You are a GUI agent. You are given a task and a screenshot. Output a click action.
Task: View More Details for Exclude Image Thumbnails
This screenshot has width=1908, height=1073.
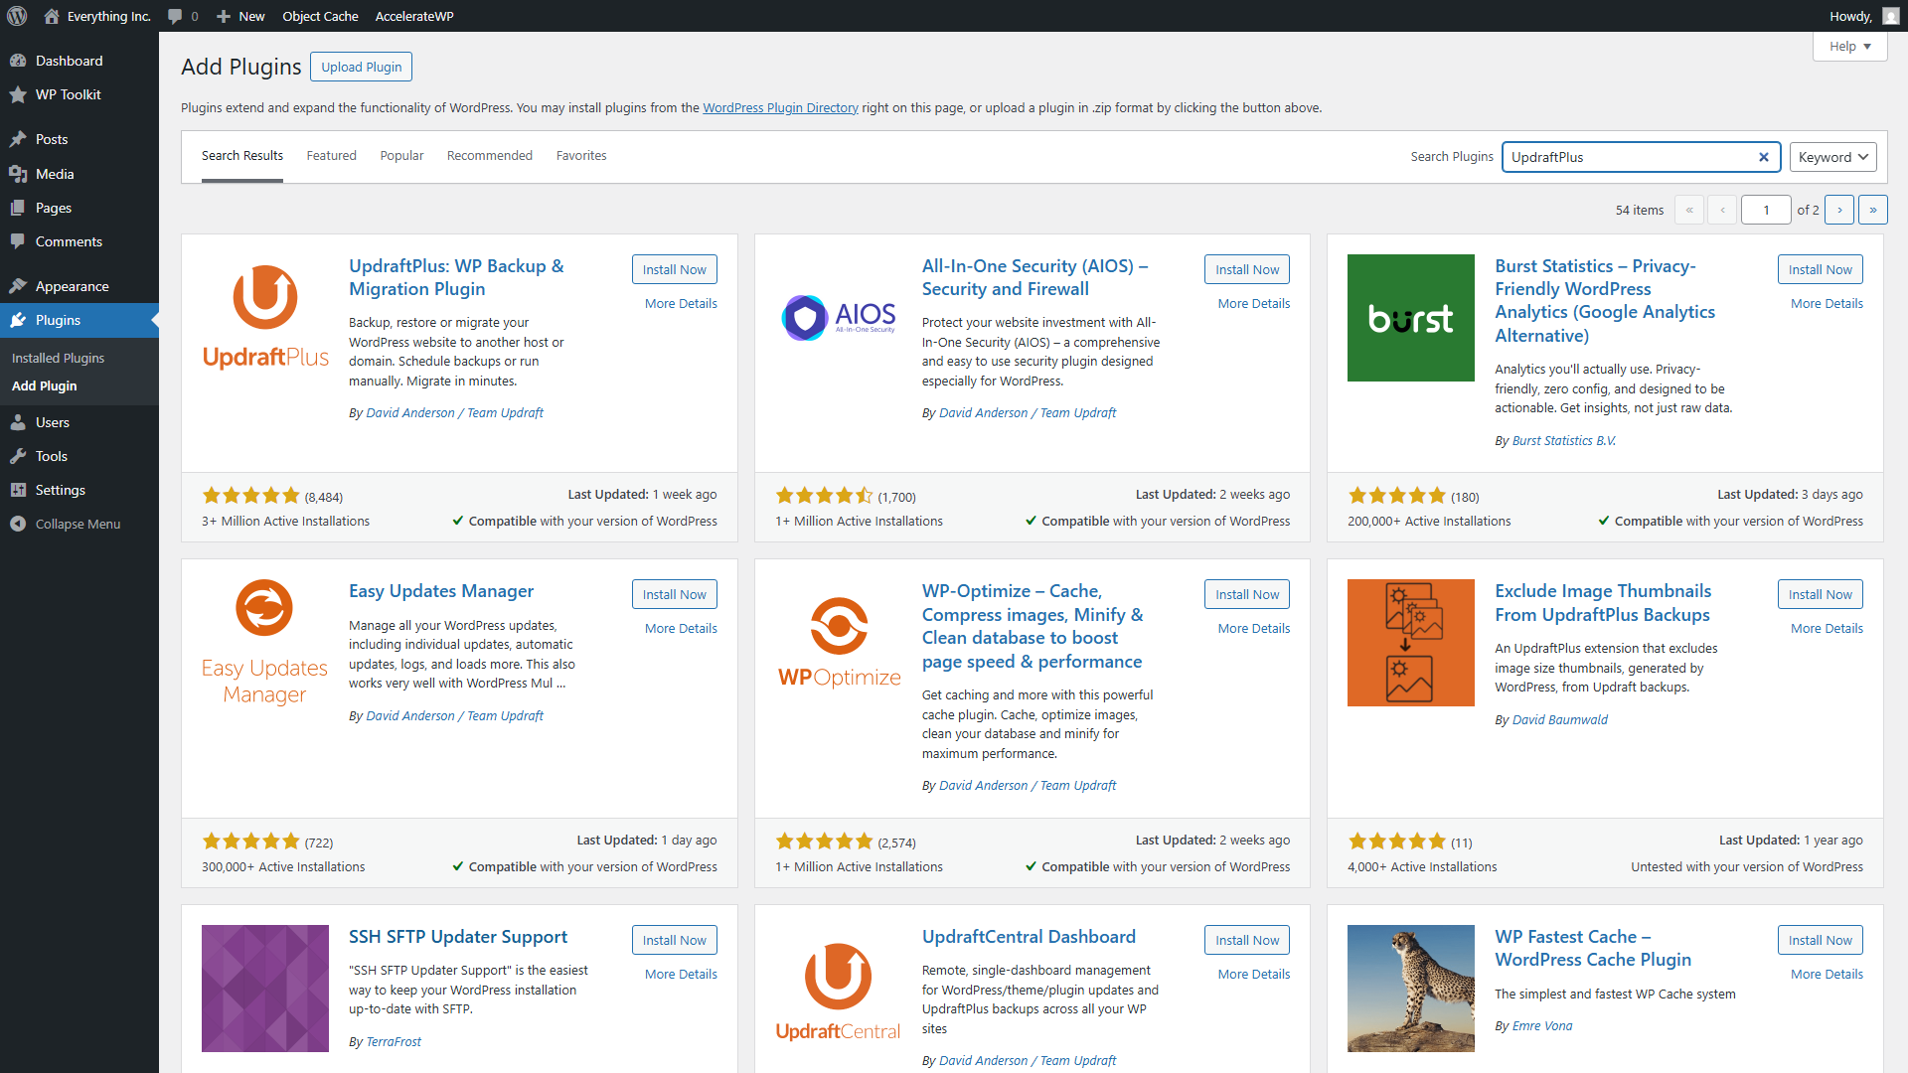pyautogui.click(x=1827, y=629)
